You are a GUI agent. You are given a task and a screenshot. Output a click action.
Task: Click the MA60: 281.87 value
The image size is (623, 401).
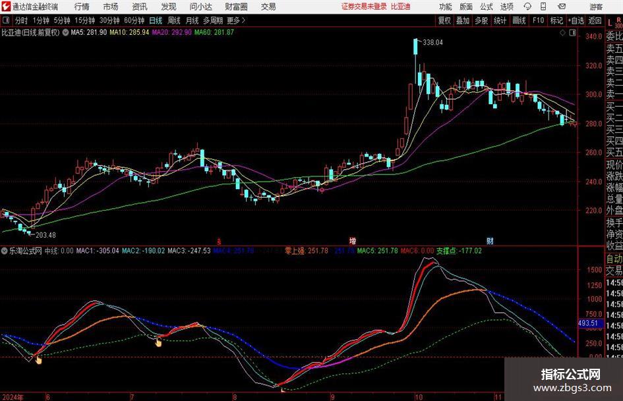(214, 32)
